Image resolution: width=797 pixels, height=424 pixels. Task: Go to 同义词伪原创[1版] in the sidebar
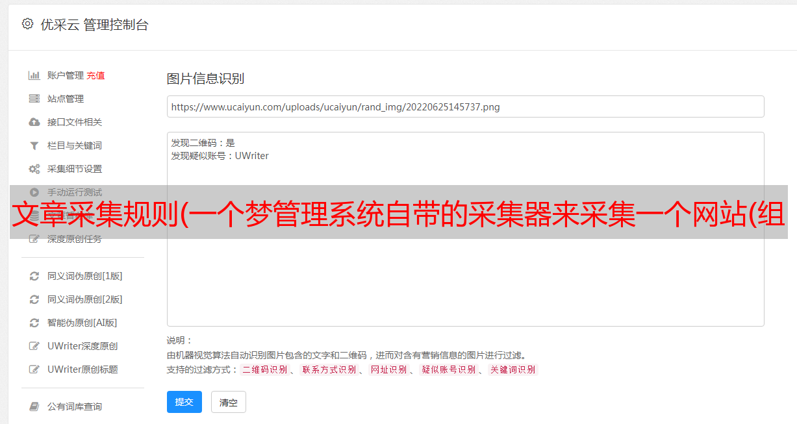pos(85,276)
